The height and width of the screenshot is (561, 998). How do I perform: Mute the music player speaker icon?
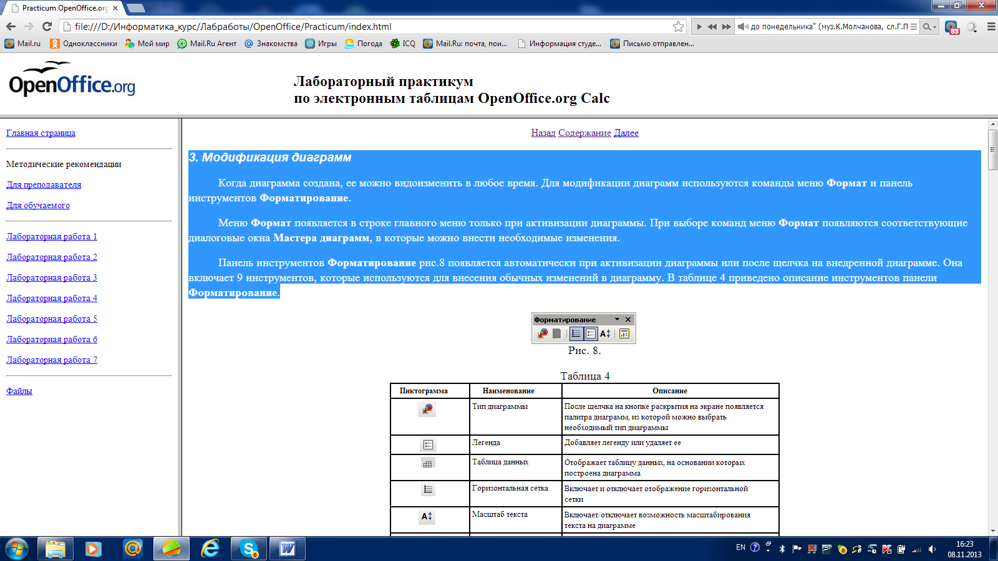pos(743,27)
